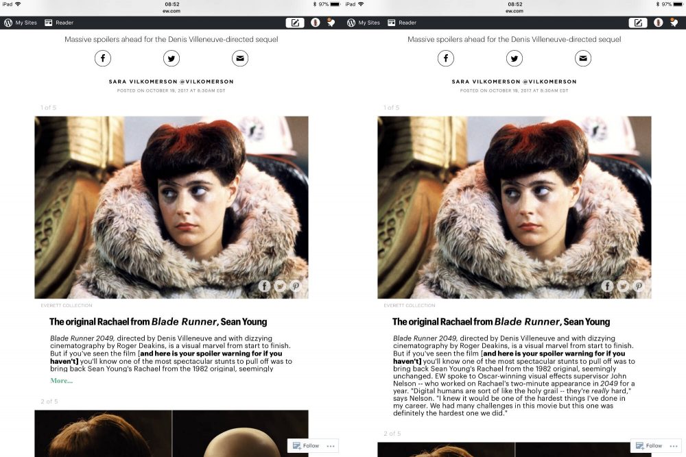Open My Sites in the right screenshot
Image resolution: width=686 pixels, height=457 pixels.
(x=364, y=23)
